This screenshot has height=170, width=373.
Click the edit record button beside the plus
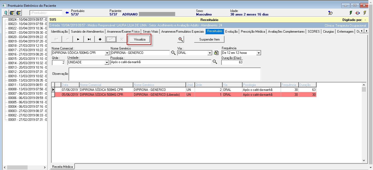point(111,39)
